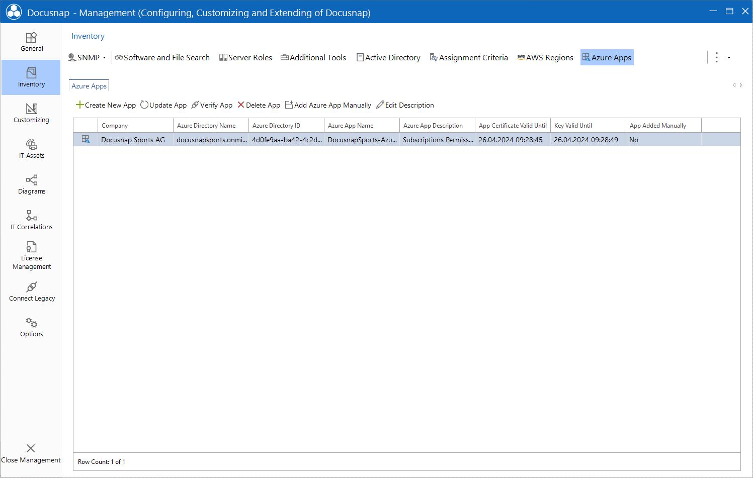Open Server Roles settings
The width and height of the screenshot is (753, 478).
[245, 57]
